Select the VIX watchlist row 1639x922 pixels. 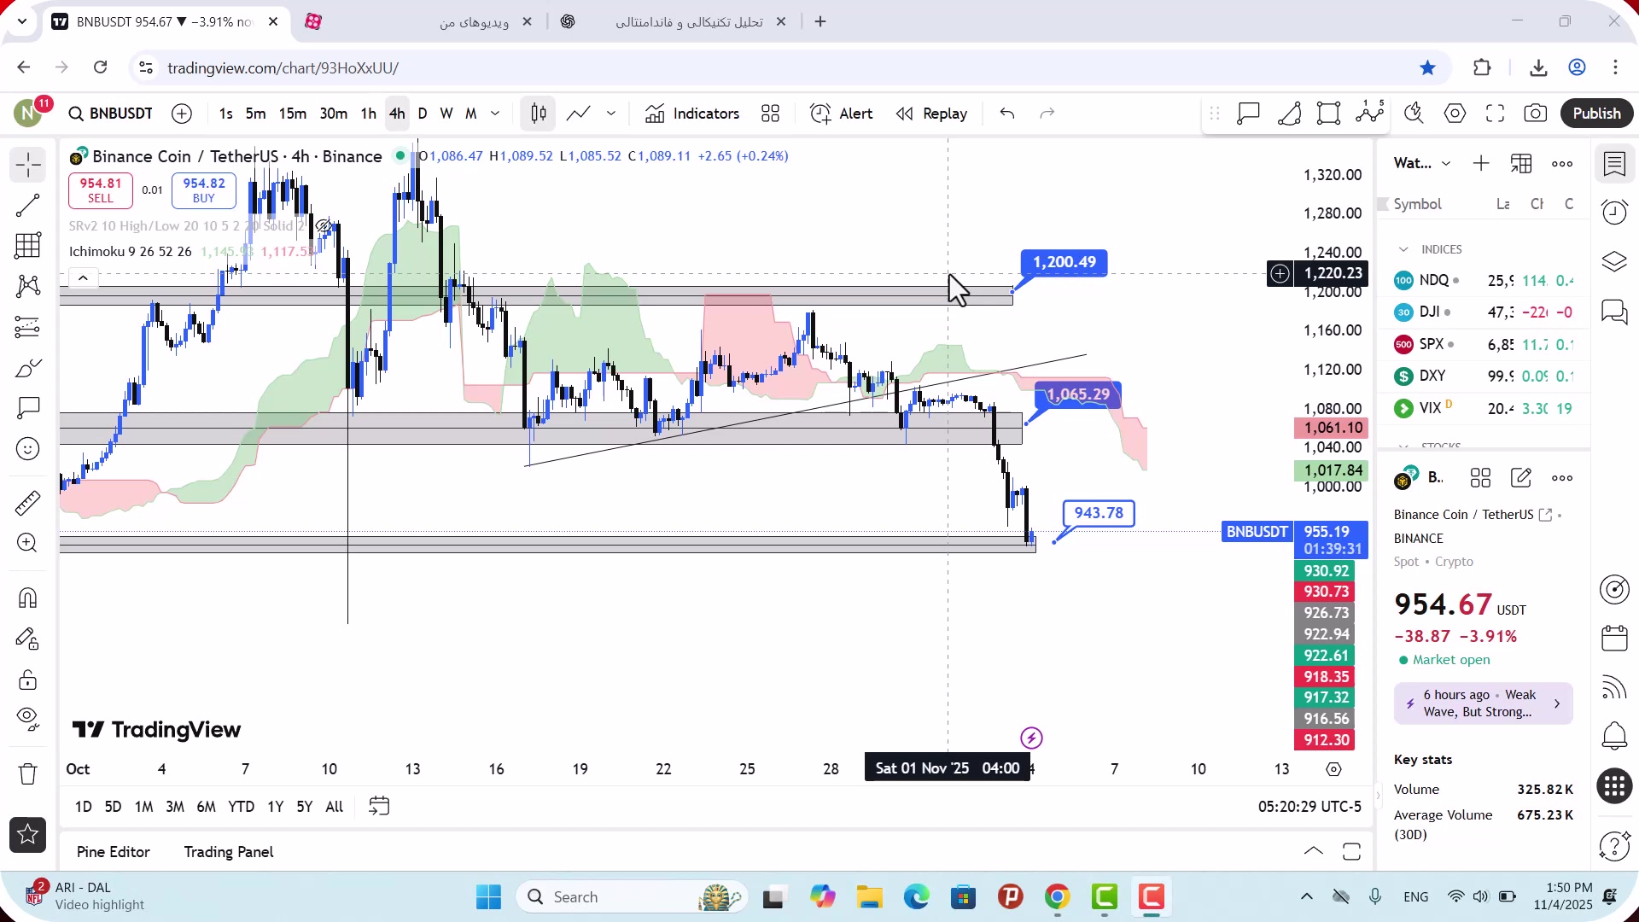pos(1484,408)
